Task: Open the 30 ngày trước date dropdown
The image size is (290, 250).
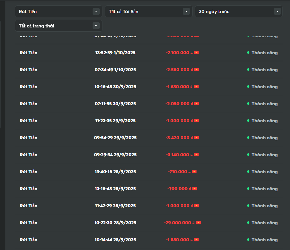Action: pos(238,12)
